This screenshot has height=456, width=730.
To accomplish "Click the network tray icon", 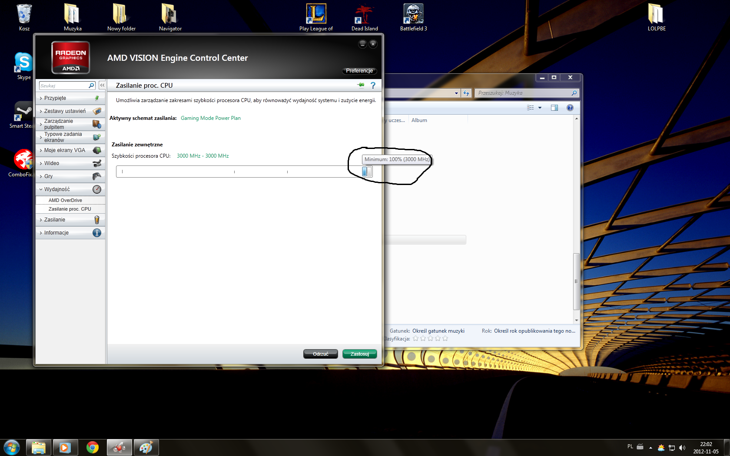I will (x=672, y=448).
